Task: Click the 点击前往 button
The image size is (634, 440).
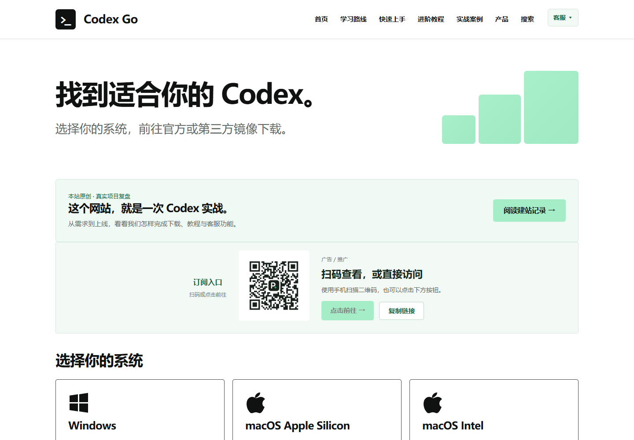Action: [x=347, y=311]
